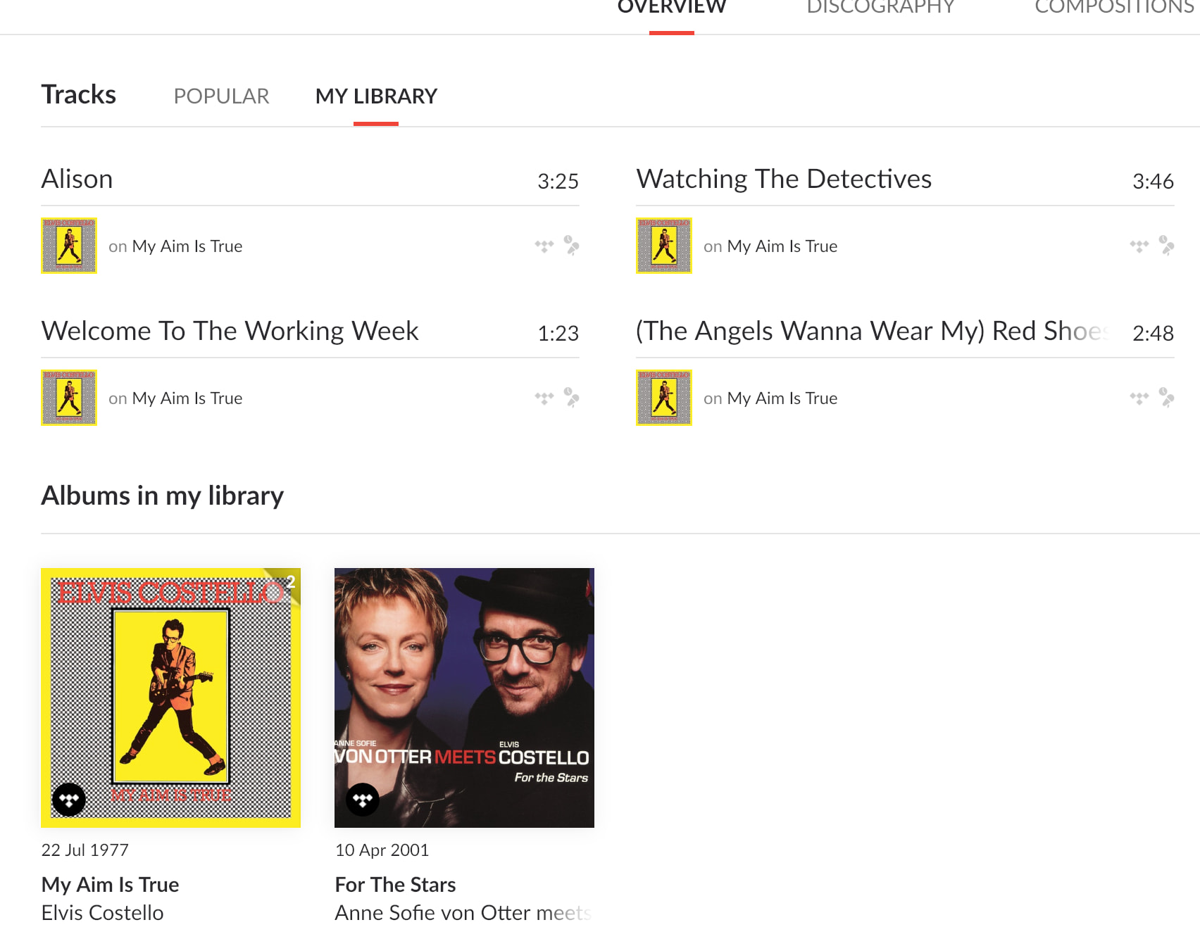This screenshot has height=939, width=1200.
Task: Click album thumbnail in the Alison row
Action: coord(69,246)
